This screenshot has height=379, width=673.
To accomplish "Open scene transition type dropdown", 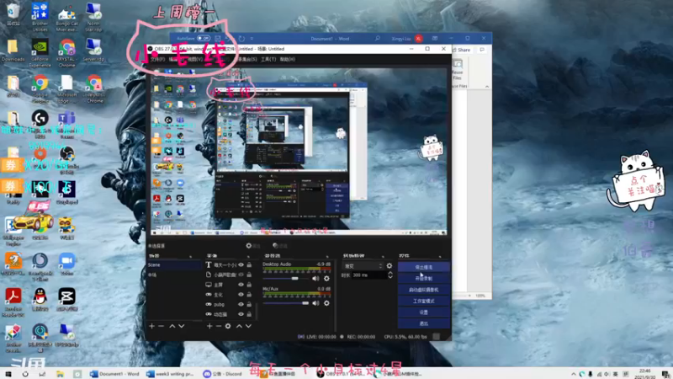I will (363, 266).
